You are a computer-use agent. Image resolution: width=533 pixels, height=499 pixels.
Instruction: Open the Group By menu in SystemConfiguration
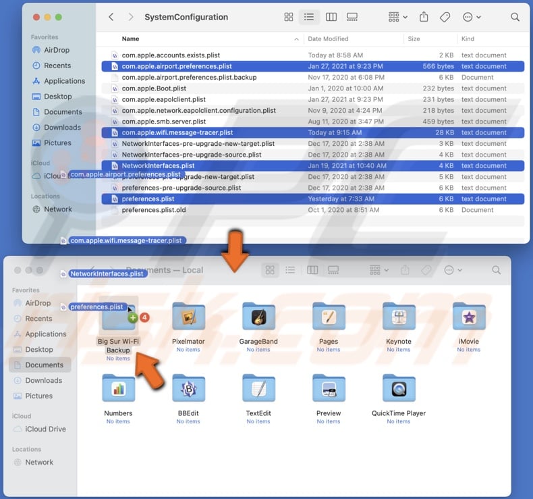point(397,17)
